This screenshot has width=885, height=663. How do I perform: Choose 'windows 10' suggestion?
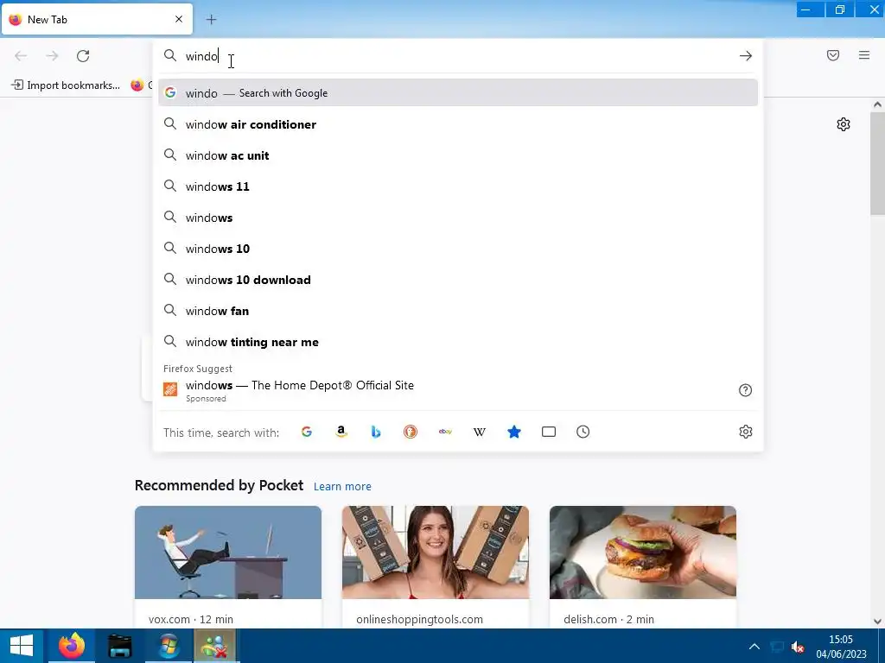pyautogui.click(x=458, y=249)
